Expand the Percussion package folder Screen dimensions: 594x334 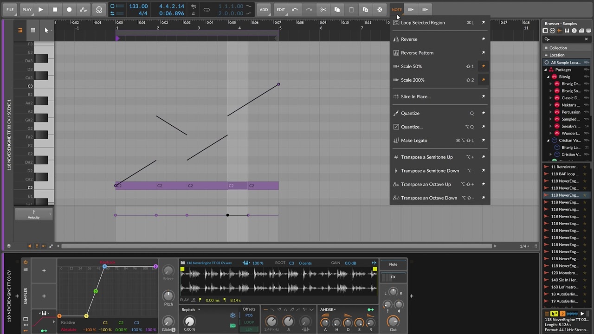(551, 112)
